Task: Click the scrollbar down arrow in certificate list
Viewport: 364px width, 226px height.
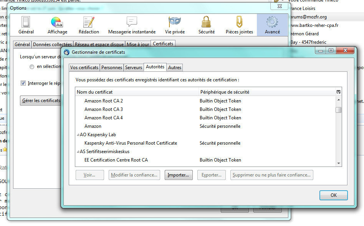Action: click(339, 163)
